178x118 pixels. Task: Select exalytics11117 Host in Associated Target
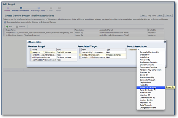pyautogui.click(x=103, y=57)
